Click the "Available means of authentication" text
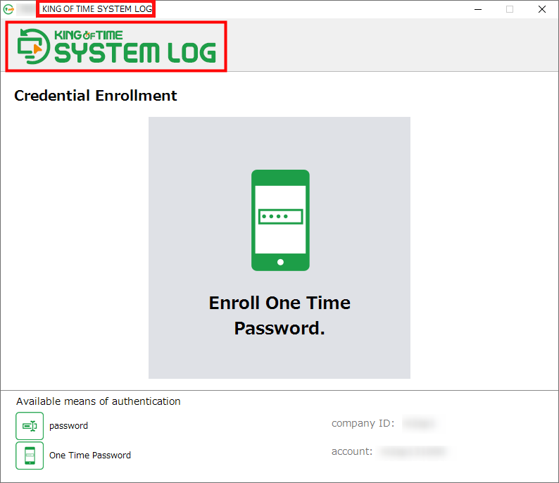 click(x=99, y=401)
